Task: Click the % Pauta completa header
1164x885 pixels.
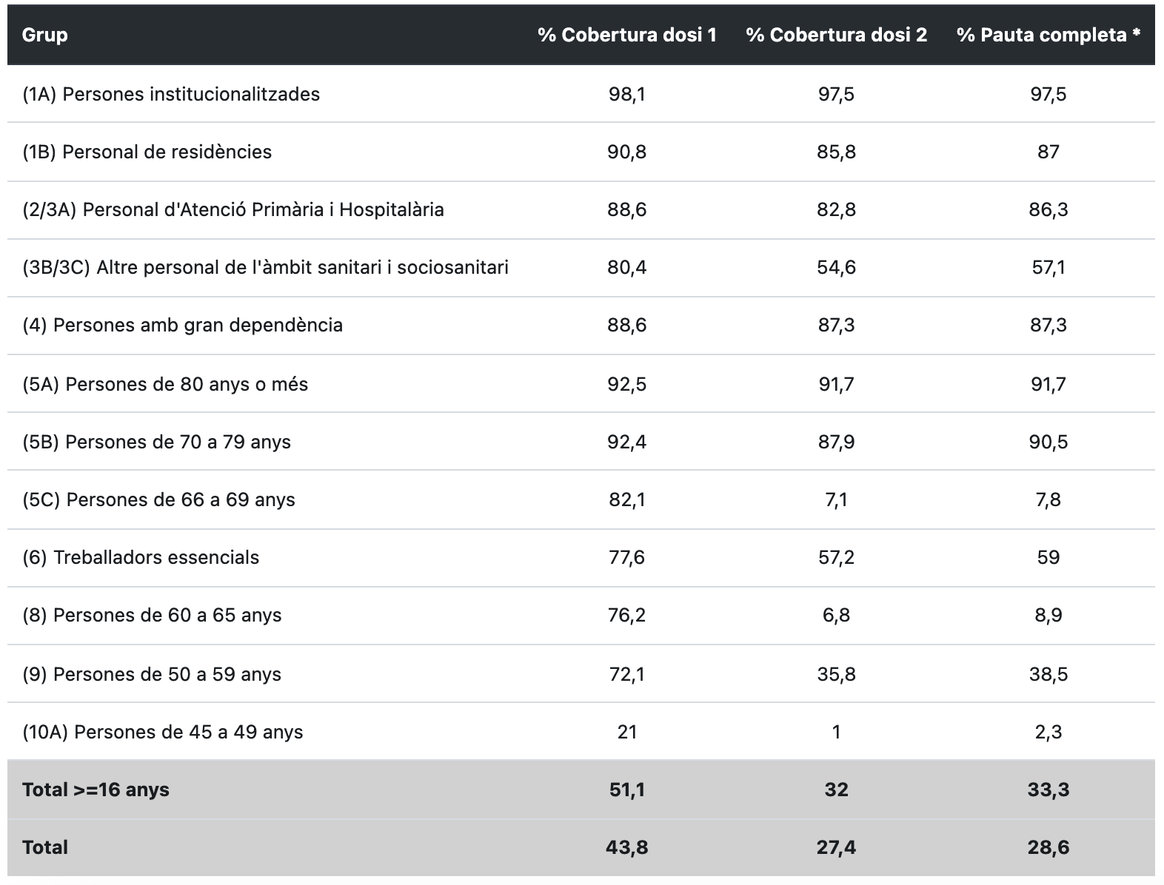Action: pos(1048,35)
